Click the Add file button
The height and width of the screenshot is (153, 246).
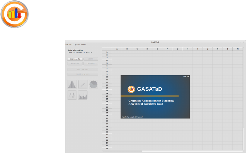[91, 59]
